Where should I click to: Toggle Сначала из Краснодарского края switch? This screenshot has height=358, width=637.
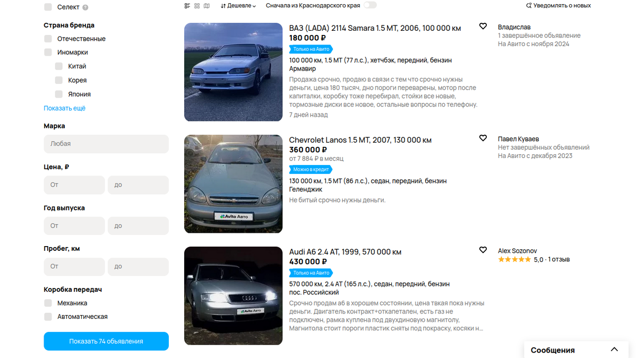pyautogui.click(x=370, y=5)
